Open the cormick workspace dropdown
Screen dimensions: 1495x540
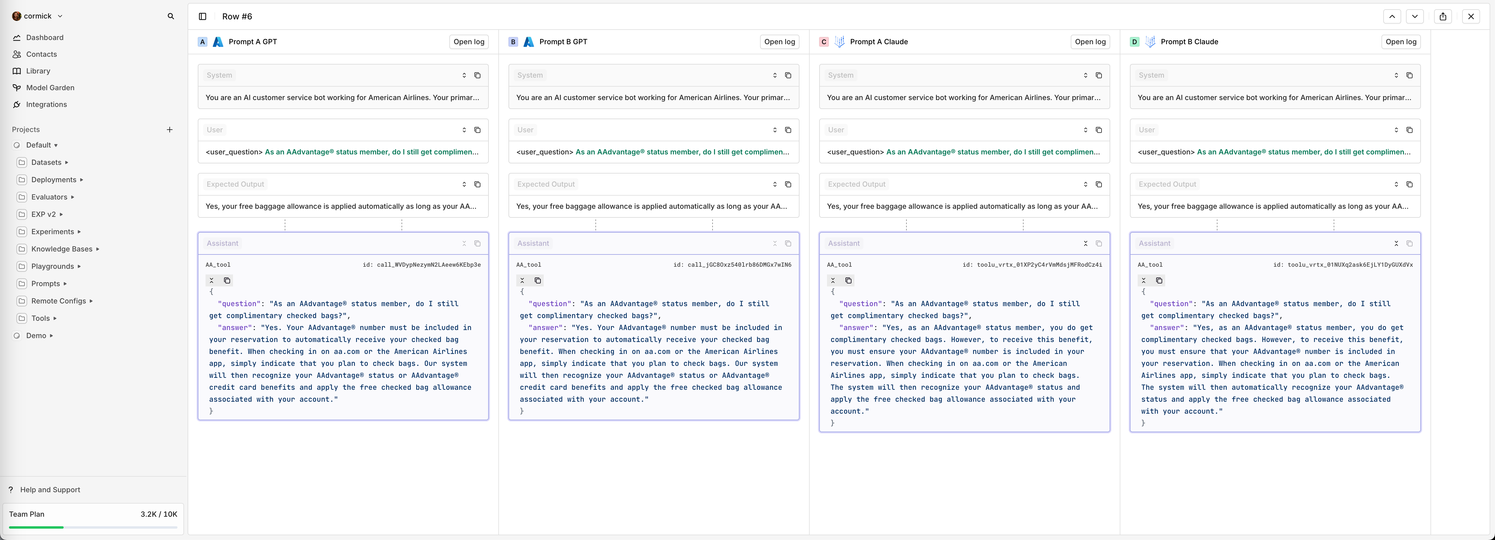point(37,16)
